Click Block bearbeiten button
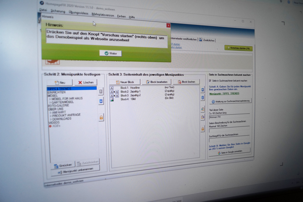Viewport: 303px width, 202px height. click(x=157, y=82)
